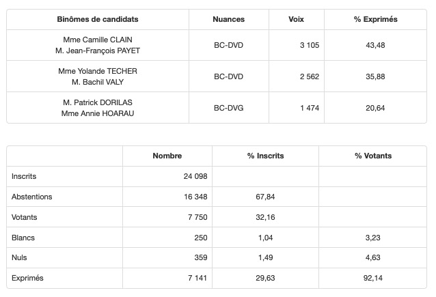Click the % Inscrits column header
This screenshot has height=297, width=436.
pos(265,156)
